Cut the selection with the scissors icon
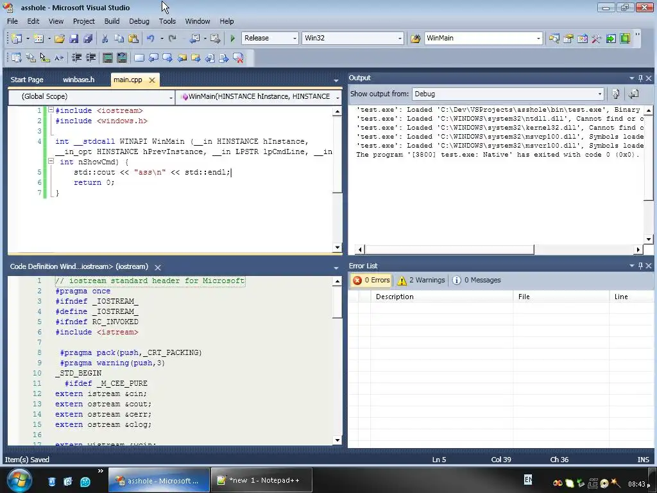657x493 pixels. coord(105,38)
